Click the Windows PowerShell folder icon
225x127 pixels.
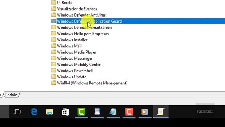coord(53,71)
